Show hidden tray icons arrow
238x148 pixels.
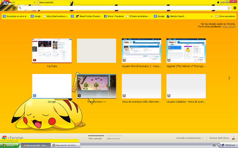point(219,145)
